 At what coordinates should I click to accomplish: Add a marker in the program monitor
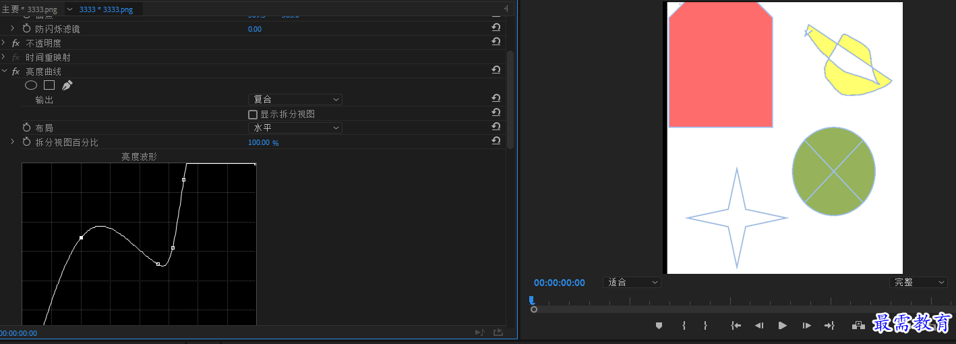tap(659, 325)
